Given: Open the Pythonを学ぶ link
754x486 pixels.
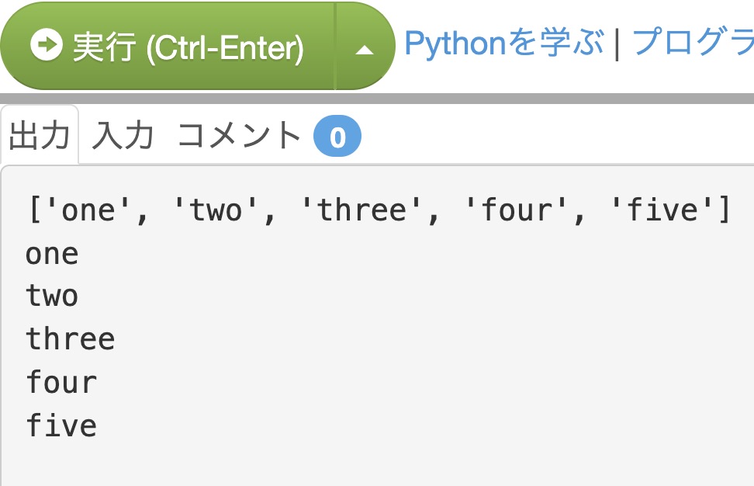Looking at the screenshot, I should click(x=504, y=43).
